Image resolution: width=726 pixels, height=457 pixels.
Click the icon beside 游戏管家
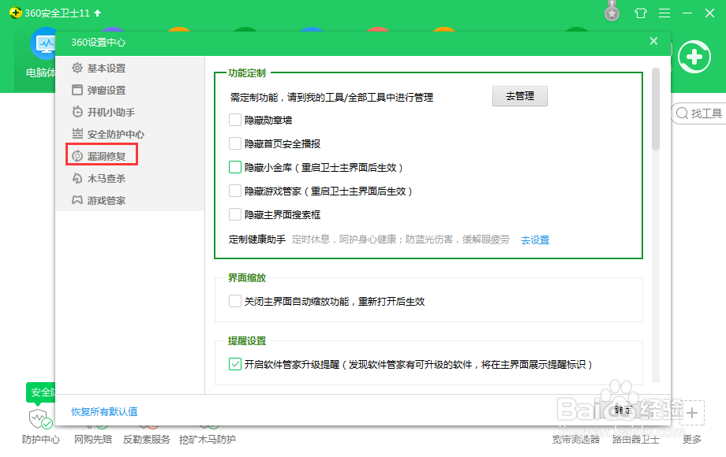coord(77,200)
